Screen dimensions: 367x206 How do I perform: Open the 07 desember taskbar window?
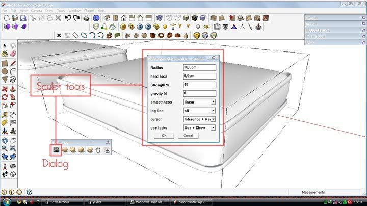[x=62, y=202]
